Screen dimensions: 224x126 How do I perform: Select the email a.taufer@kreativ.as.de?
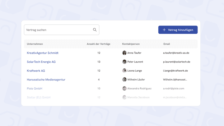point(176,53)
